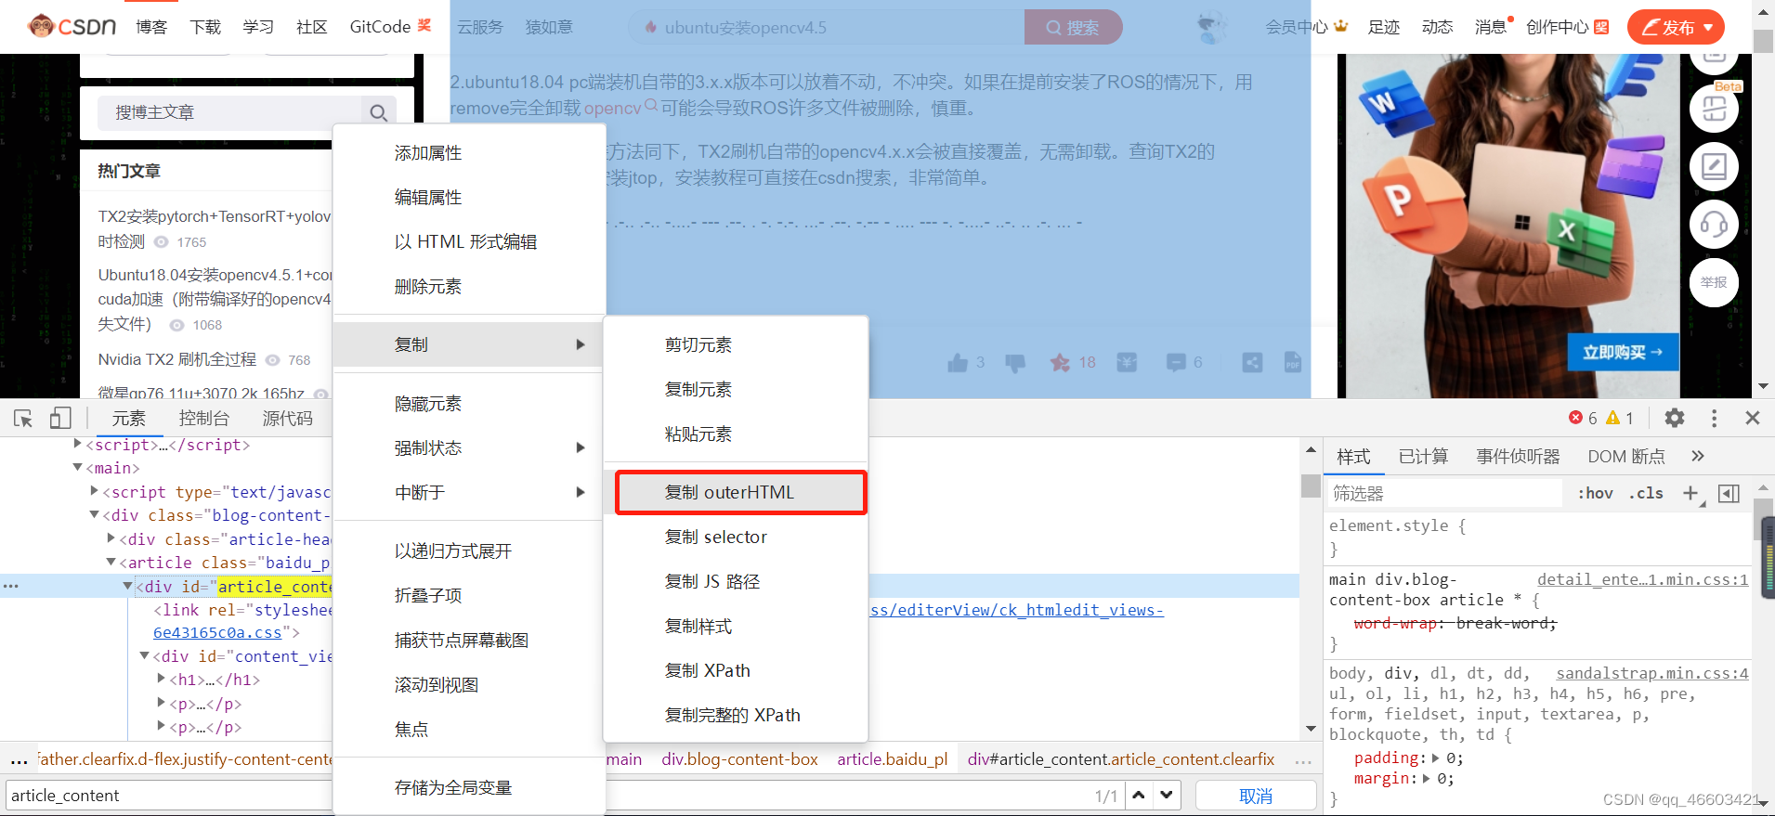Select 复制 selector
Viewport: 1775px width, 816px height.
pyautogui.click(x=736, y=537)
